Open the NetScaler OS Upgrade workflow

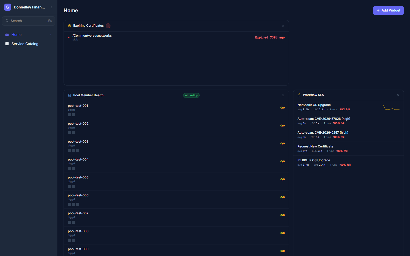coord(348,107)
